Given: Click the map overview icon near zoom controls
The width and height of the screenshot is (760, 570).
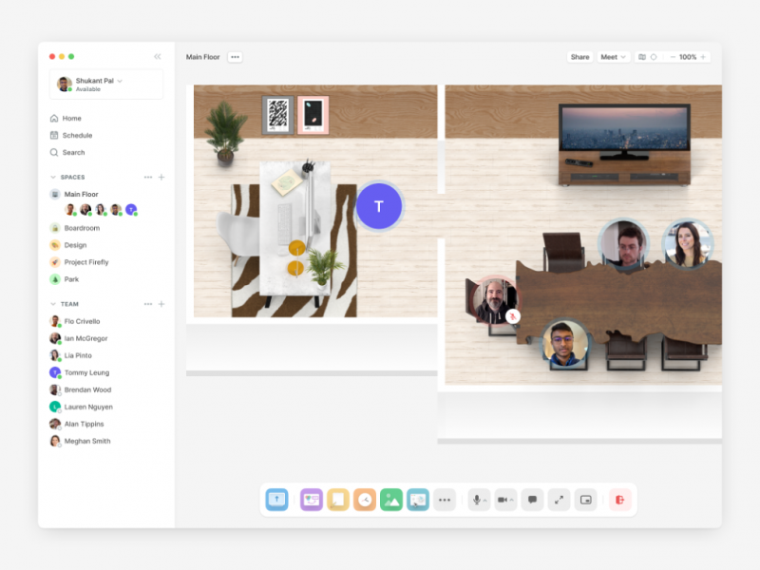Looking at the screenshot, I should (642, 56).
